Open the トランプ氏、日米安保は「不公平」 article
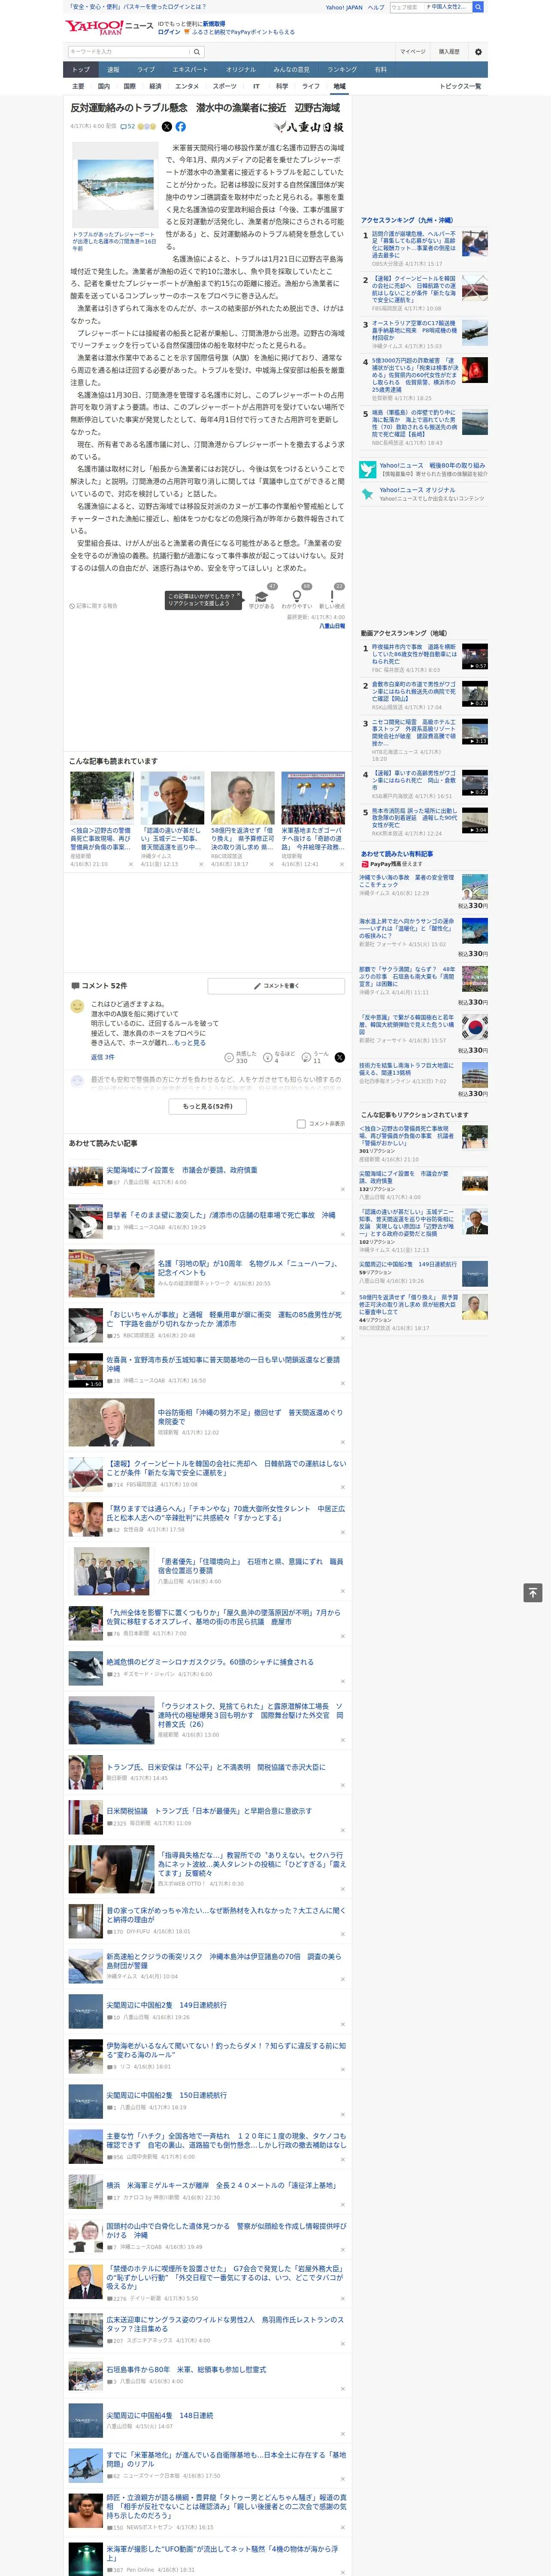 pos(216,1767)
